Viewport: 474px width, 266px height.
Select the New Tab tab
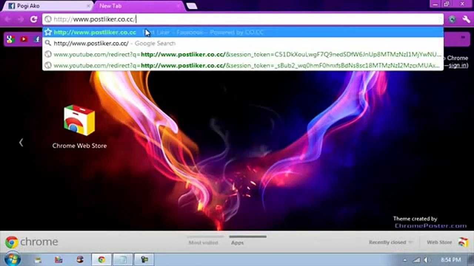(x=139, y=6)
